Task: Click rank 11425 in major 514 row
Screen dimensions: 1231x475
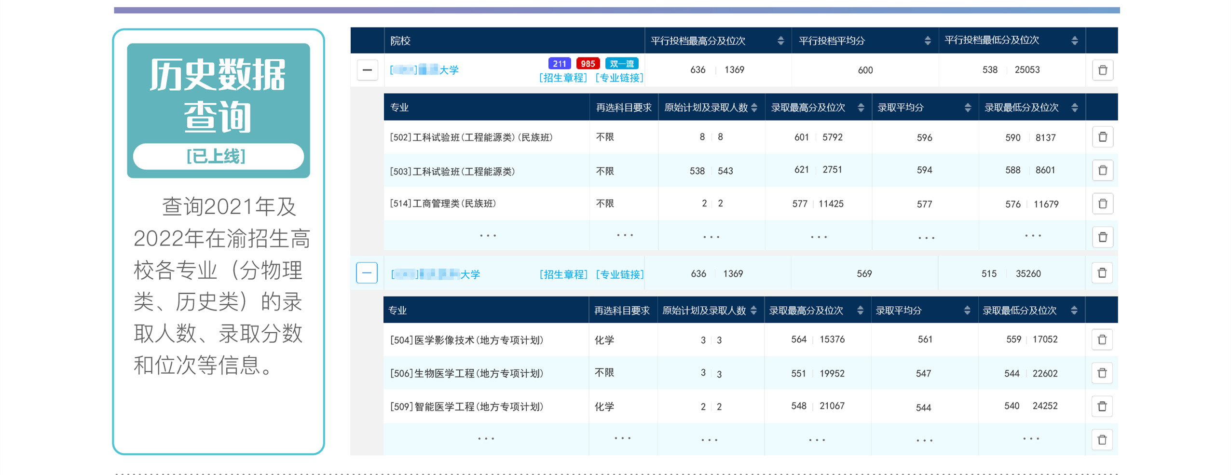Action: pos(831,204)
